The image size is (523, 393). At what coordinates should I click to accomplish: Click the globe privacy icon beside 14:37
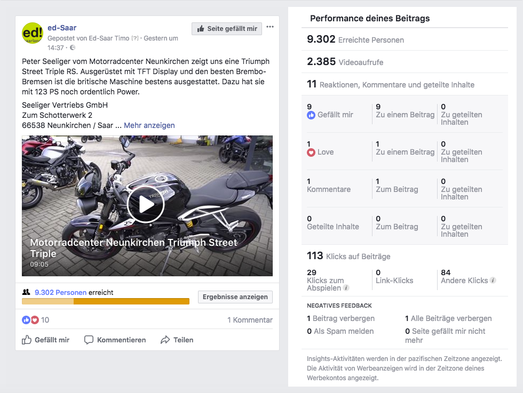tap(73, 47)
